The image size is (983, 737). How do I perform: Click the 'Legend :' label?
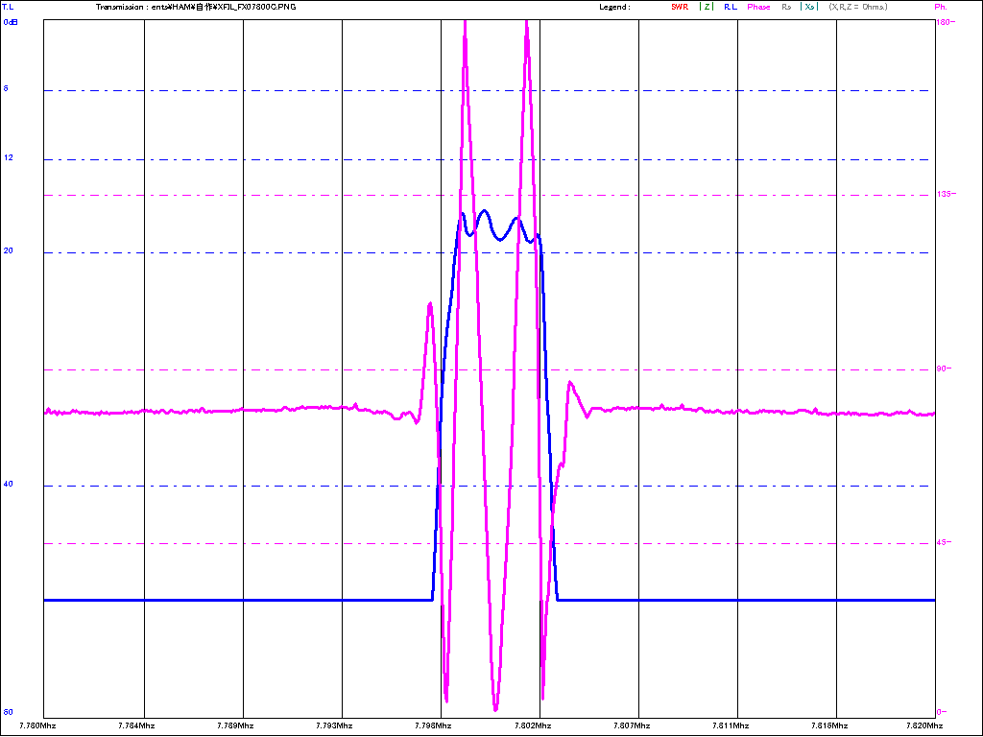[613, 7]
